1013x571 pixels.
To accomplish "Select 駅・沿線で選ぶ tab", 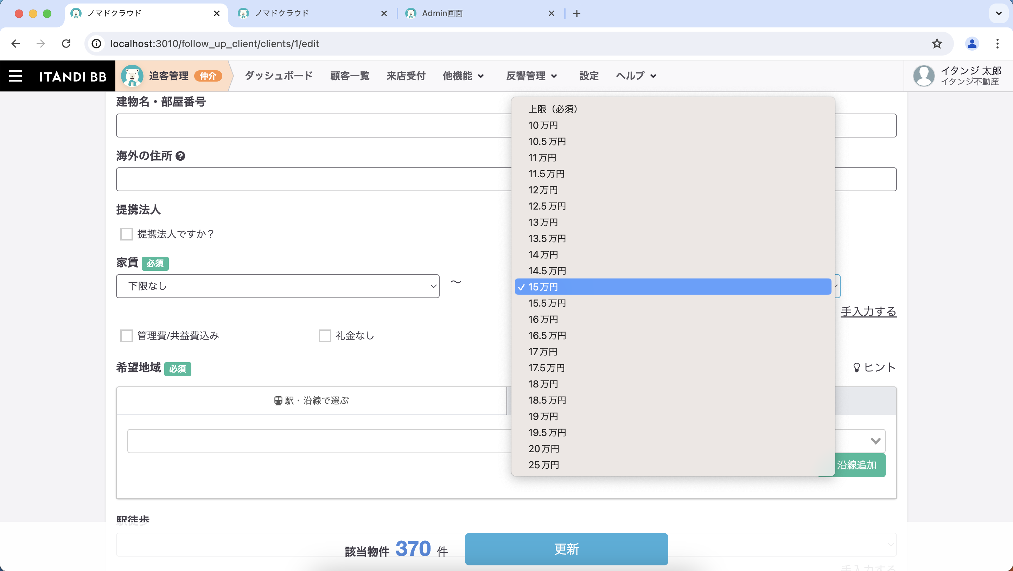I will [311, 400].
